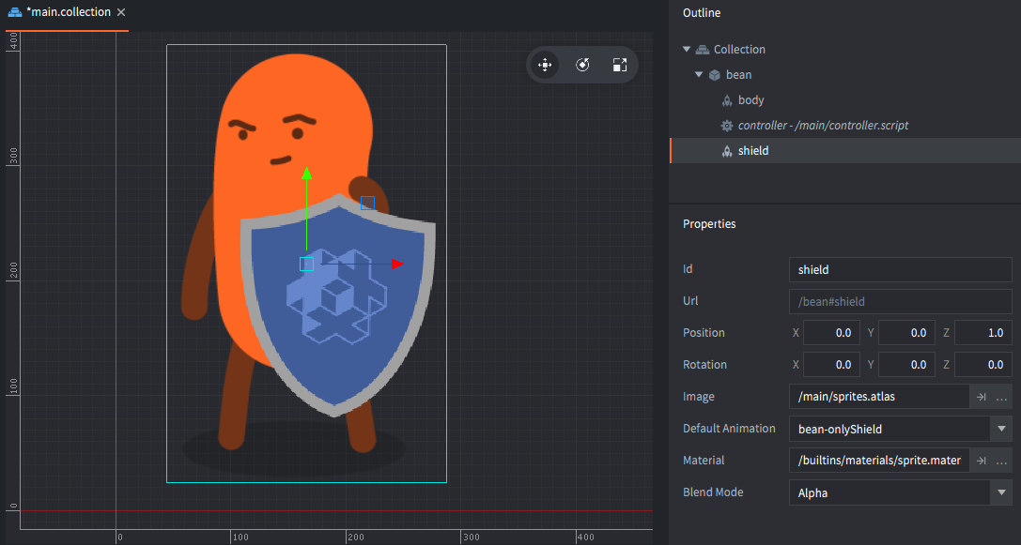This screenshot has width=1021, height=545.
Task: Switch to the main.collection tab
Action: click(68, 12)
